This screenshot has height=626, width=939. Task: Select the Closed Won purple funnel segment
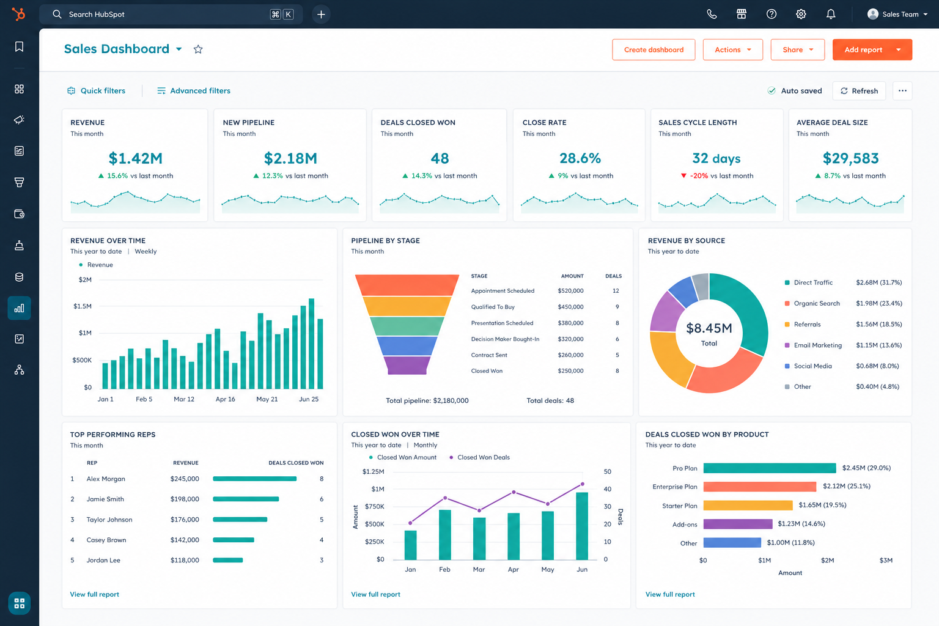tap(407, 366)
